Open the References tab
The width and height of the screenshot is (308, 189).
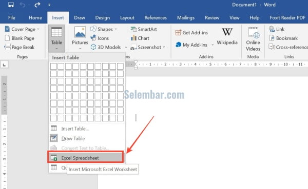click(x=156, y=17)
